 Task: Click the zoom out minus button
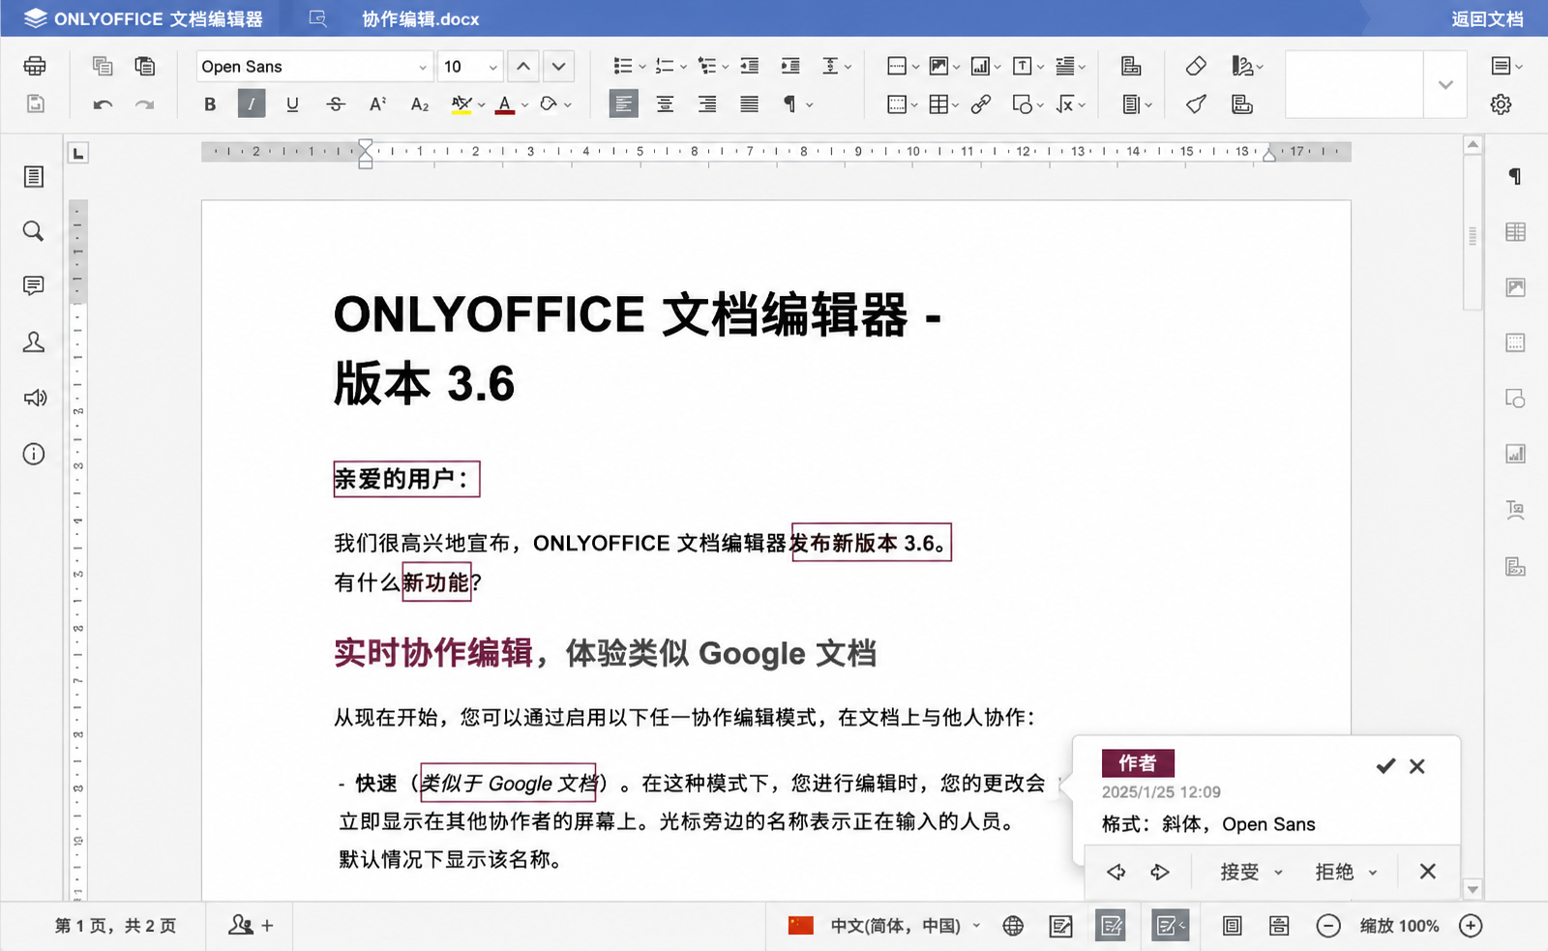1328,926
